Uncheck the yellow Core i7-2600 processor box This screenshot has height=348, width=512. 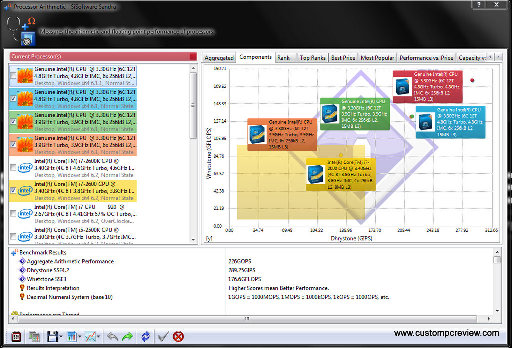(x=13, y=190)
